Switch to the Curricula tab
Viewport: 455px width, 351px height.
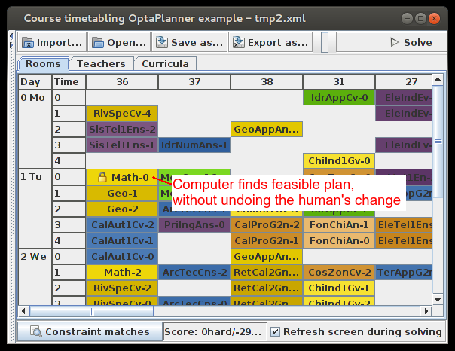[165, 64]
